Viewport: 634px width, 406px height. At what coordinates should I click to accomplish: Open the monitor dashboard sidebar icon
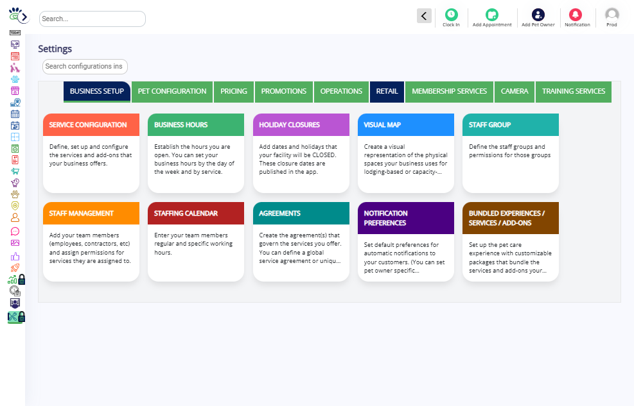(x=15, y=44)
